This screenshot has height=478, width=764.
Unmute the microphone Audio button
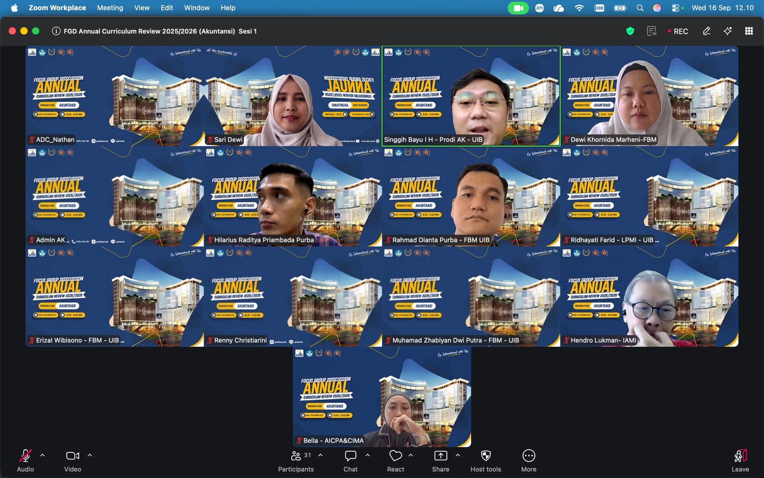[25, 461]
